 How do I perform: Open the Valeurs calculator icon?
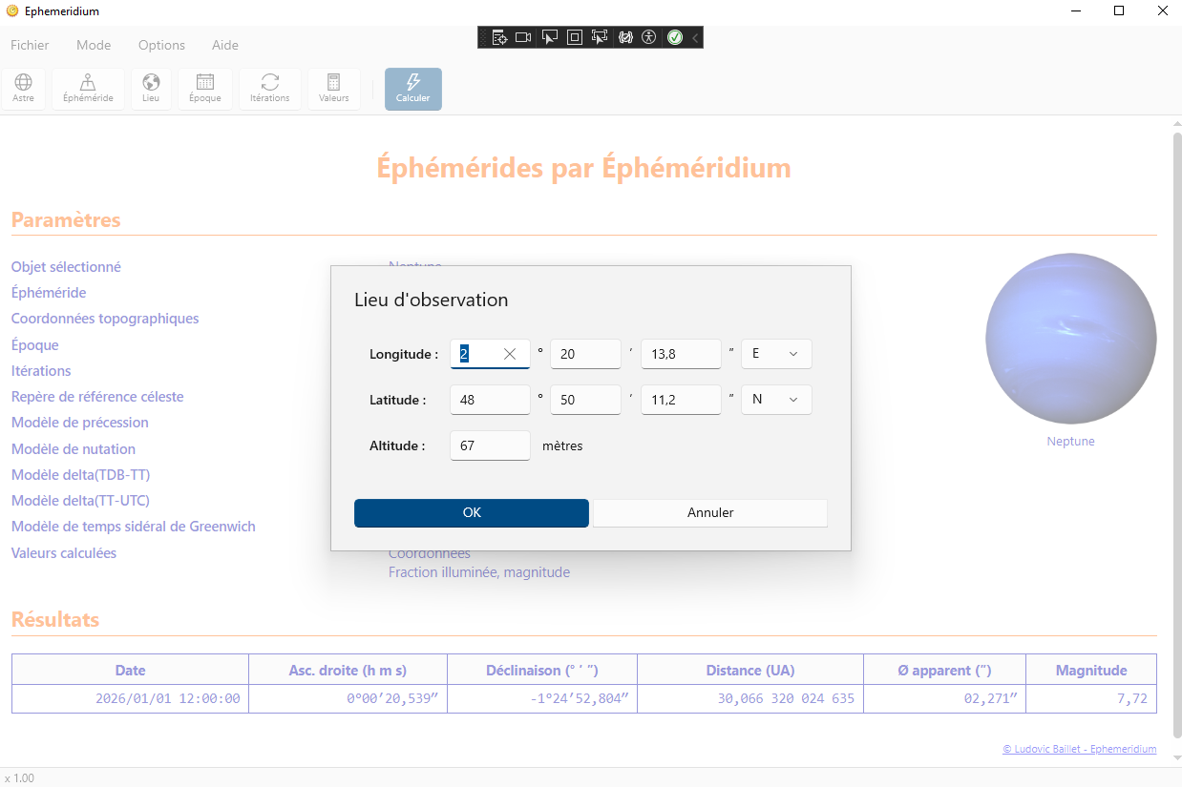pos(334,89)
